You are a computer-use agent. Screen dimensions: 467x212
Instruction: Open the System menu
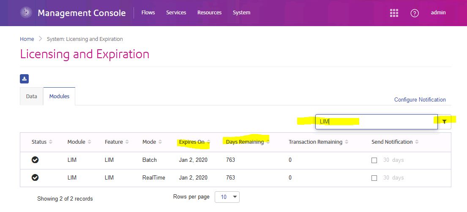coord(241,13)
